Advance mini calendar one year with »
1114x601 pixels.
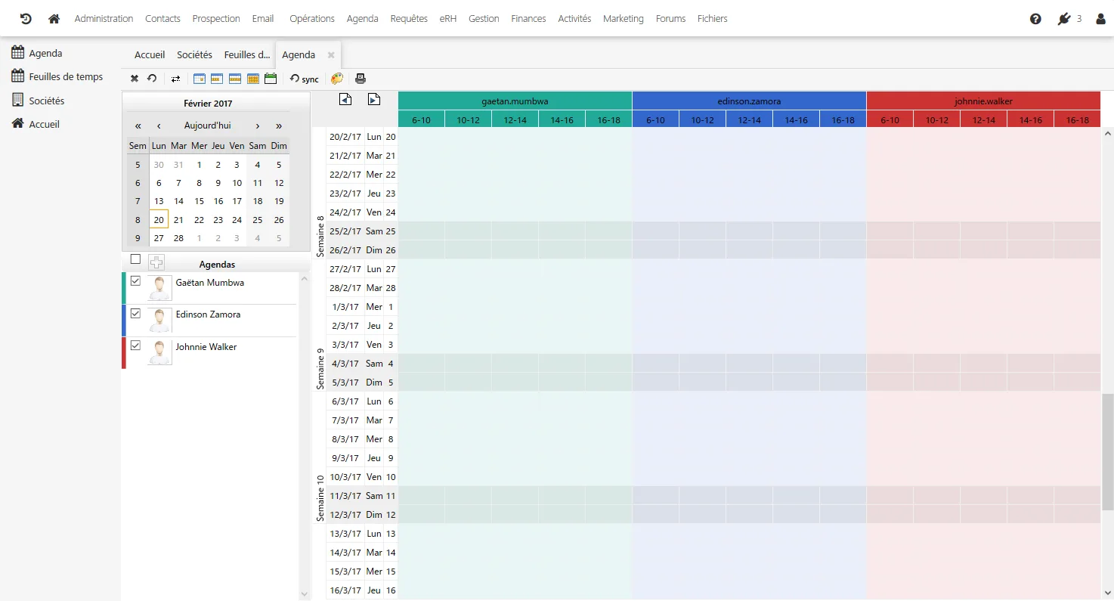coord(279,125)
